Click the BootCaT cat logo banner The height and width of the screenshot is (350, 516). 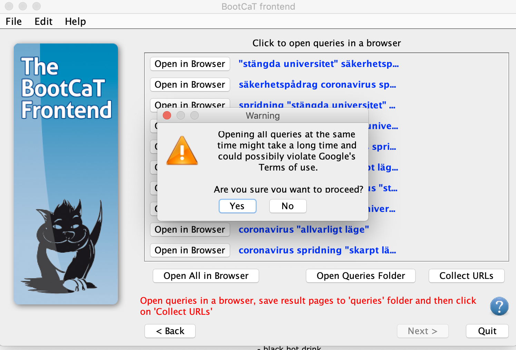pyautogui.click(x=66, y=174)
